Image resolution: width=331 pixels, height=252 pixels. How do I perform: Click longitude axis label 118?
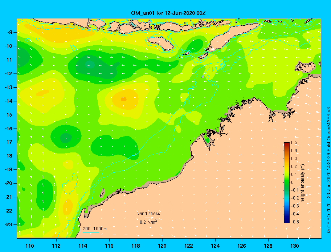point(136,246)
